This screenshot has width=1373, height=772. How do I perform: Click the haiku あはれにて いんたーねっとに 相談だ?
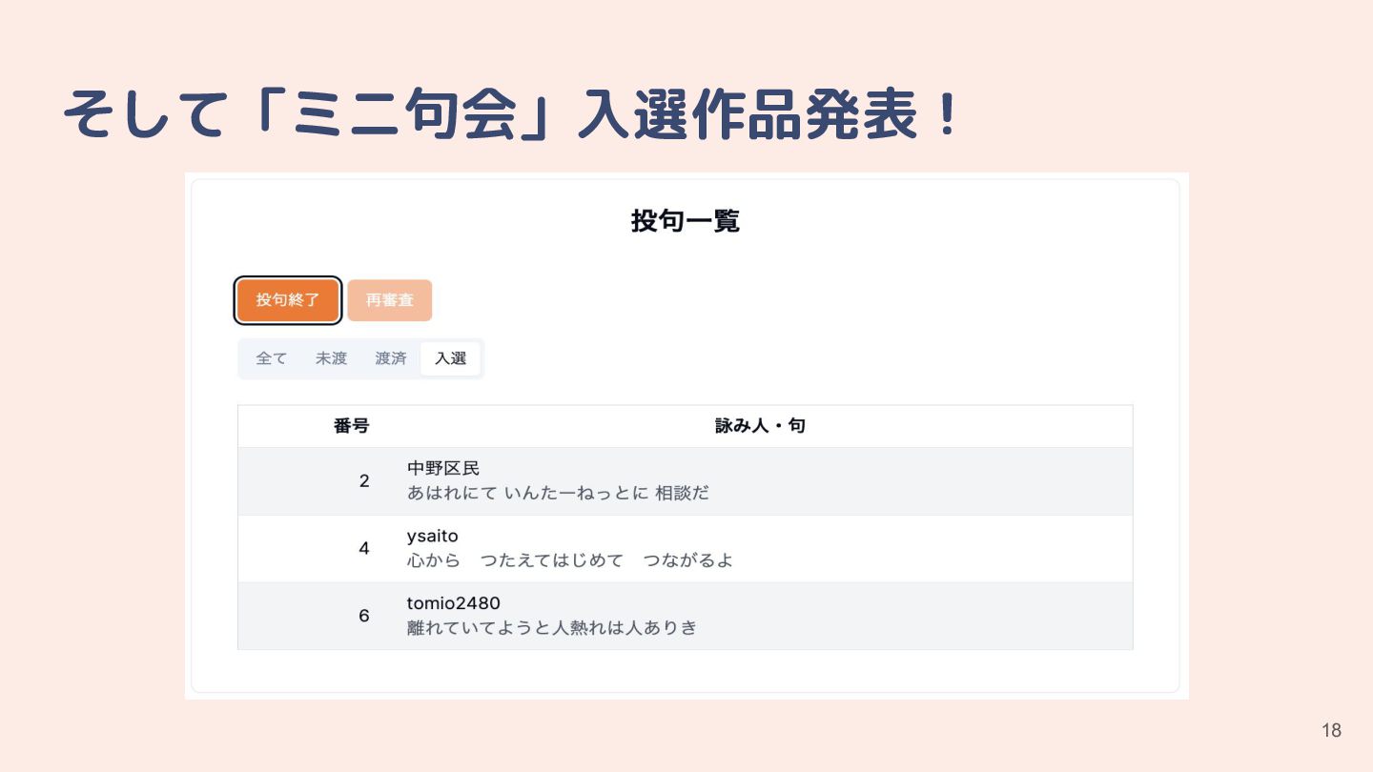[x=559, y=494]
